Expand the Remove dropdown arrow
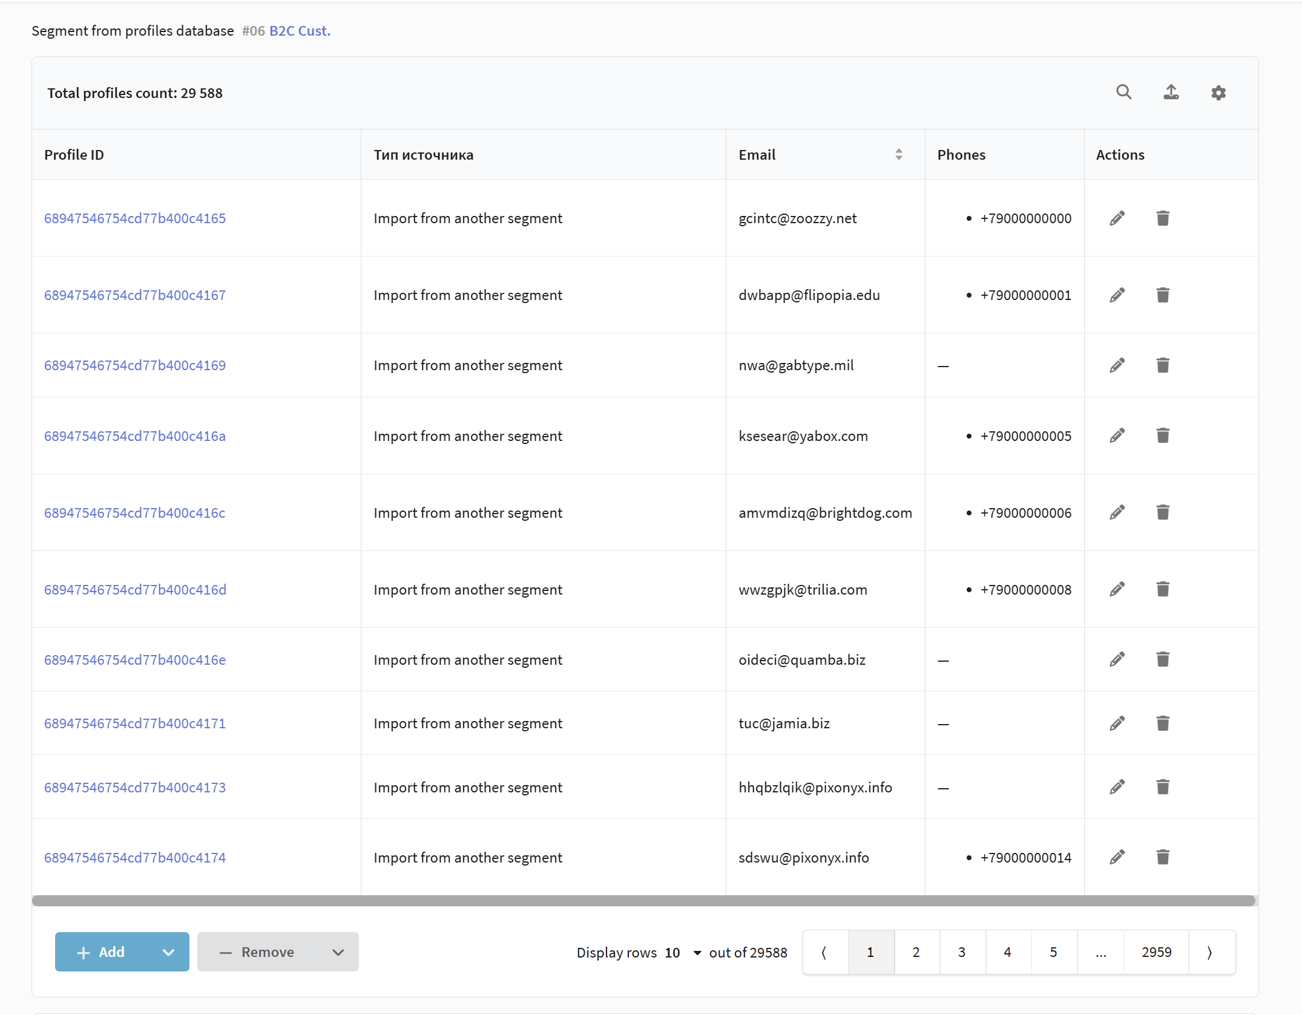 [x=338, y=952]
